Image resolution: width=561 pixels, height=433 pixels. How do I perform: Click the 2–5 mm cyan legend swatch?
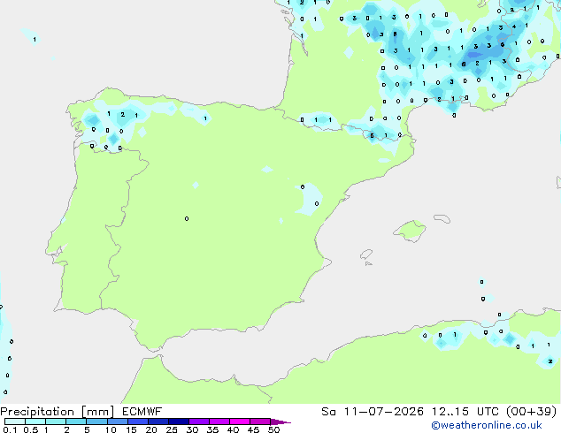click(76, 422)
